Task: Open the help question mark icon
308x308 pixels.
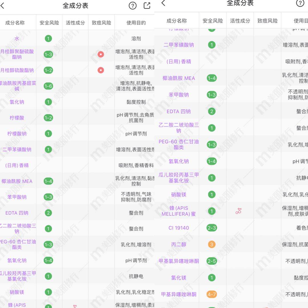Action: [x=132, y=5]
